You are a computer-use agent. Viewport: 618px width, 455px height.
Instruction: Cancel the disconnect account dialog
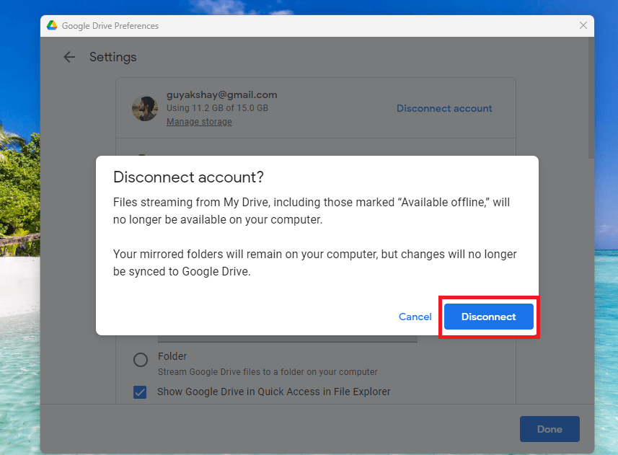pyautogui.click(x=415, y=317)
